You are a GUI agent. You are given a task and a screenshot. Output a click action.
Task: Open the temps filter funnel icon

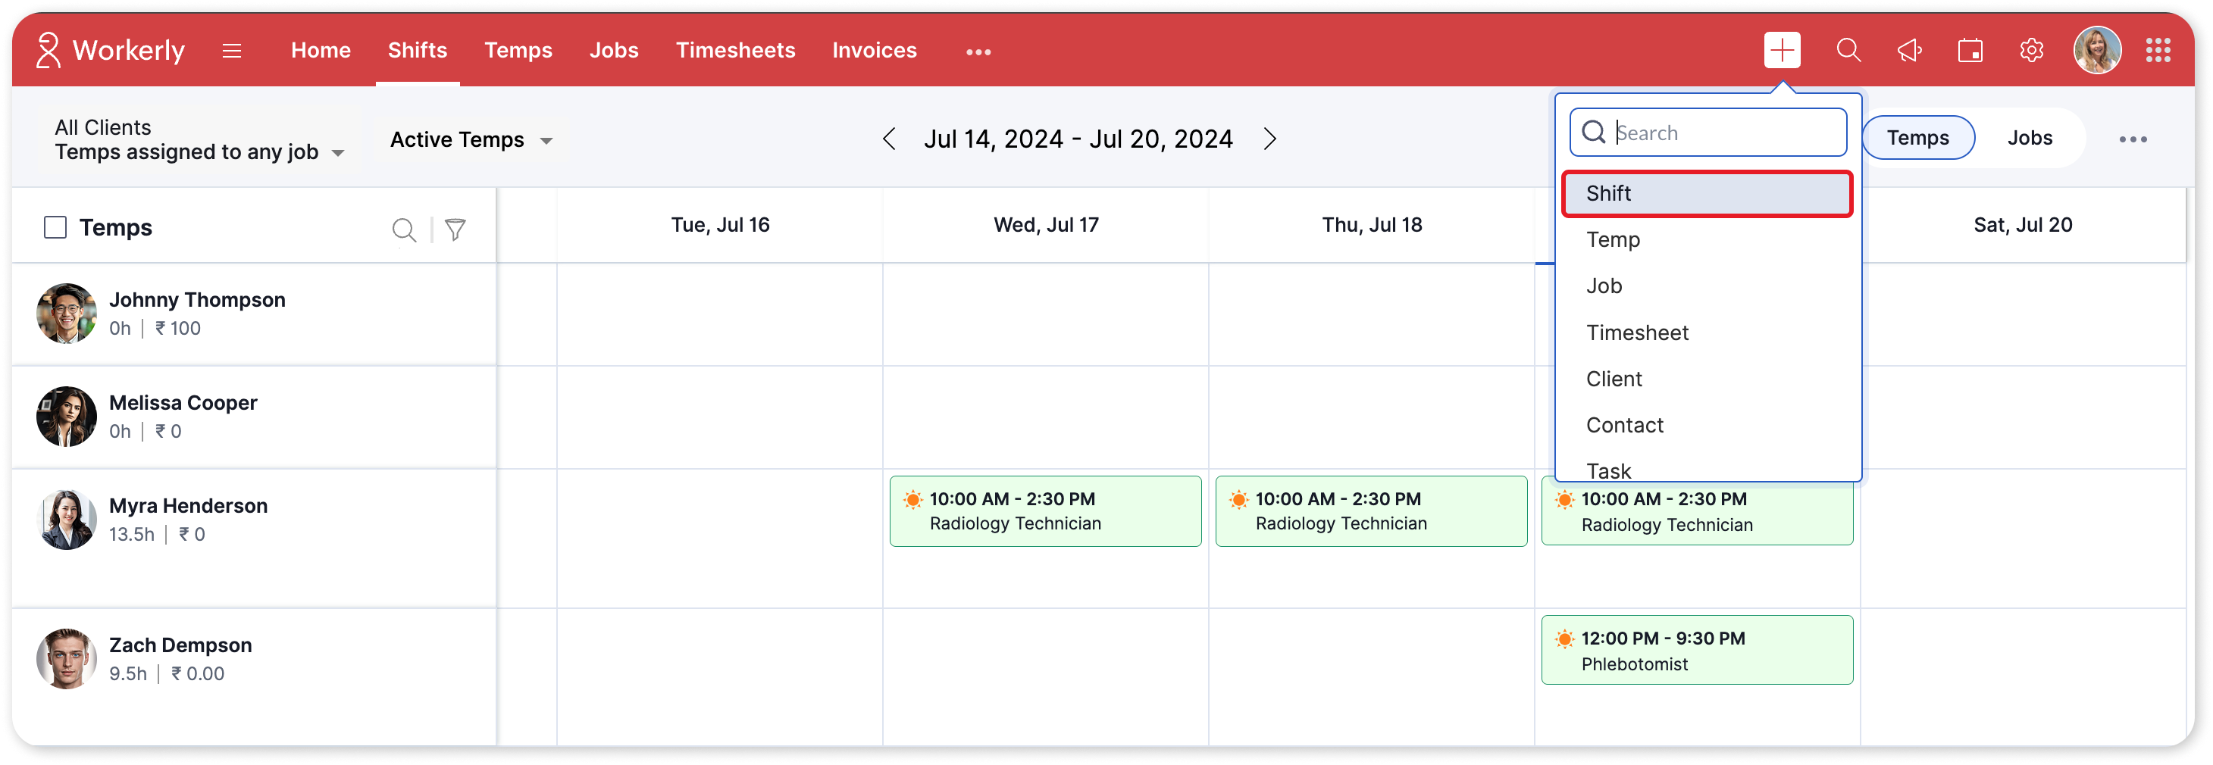point(455,229)
